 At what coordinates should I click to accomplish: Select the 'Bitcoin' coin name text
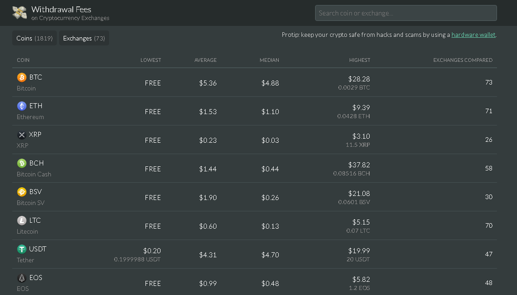click(x=26, y=88)
